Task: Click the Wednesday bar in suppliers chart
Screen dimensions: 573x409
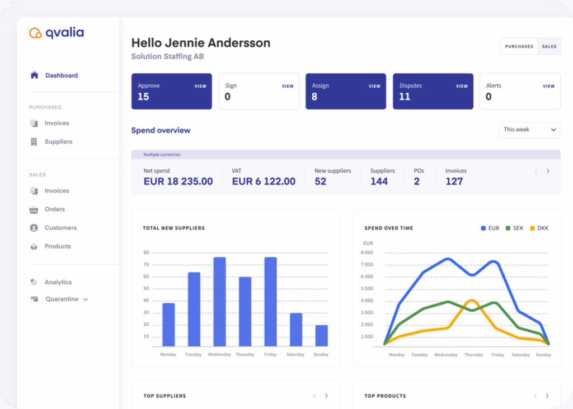Action: 219,301
